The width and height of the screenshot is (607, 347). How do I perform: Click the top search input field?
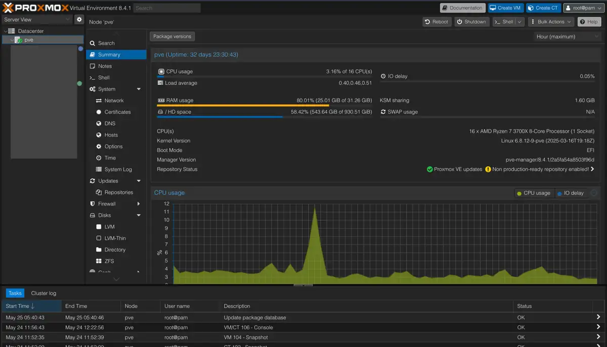click(x=167, y=8)
